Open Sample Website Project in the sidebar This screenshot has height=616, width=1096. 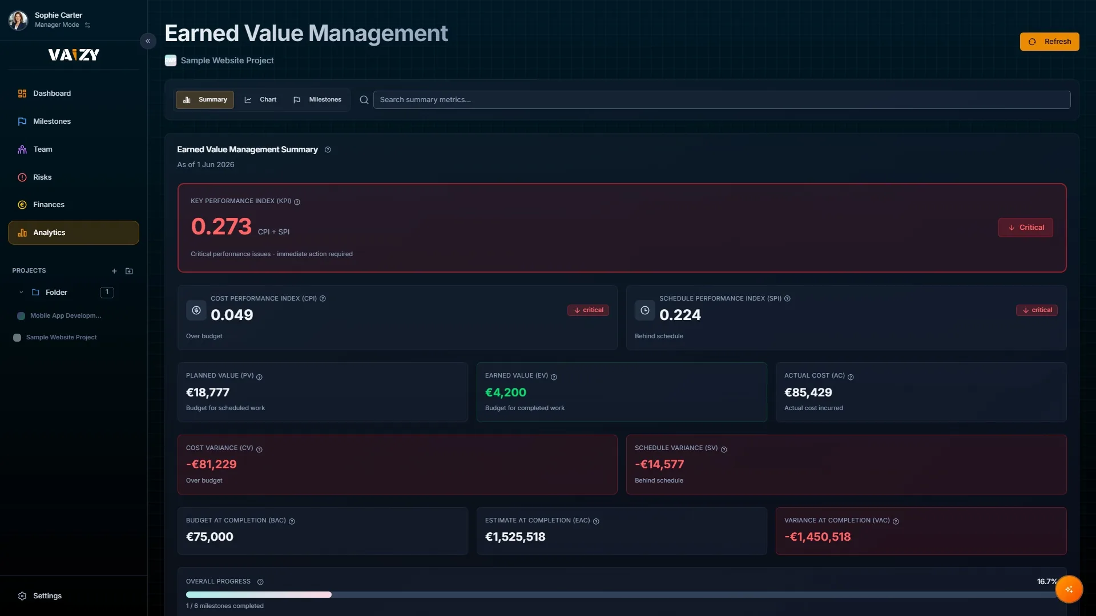click(x=61, y=338)
